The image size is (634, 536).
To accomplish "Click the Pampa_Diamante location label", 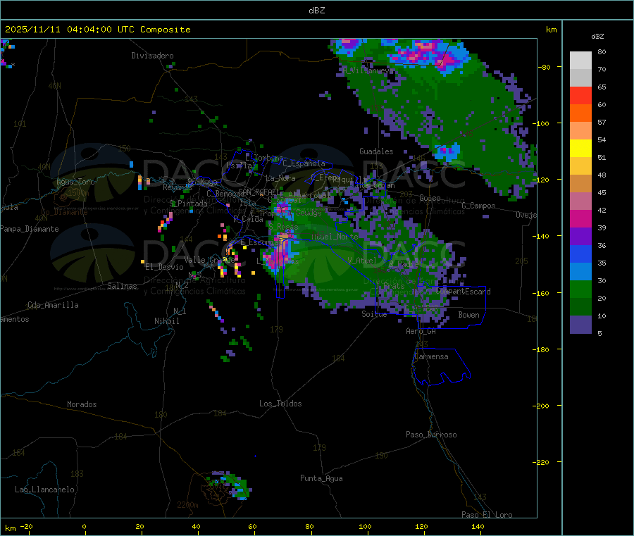I will 29,229.
